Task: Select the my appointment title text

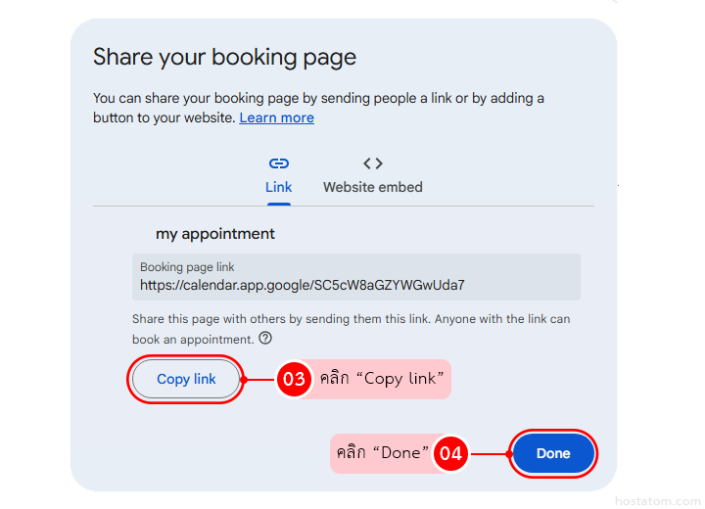Action: (x=215, y=234)
